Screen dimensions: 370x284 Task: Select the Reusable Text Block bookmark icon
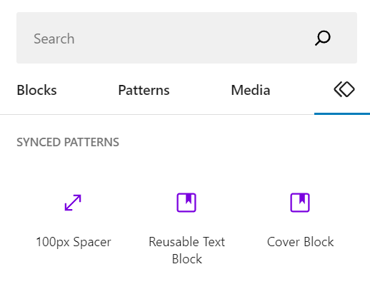pos(186,203)
